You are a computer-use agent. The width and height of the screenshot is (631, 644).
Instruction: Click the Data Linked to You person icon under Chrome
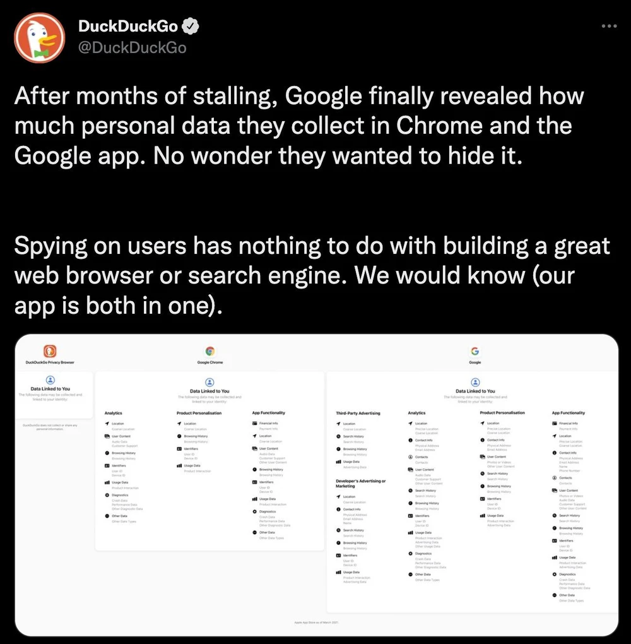[210, 381]
